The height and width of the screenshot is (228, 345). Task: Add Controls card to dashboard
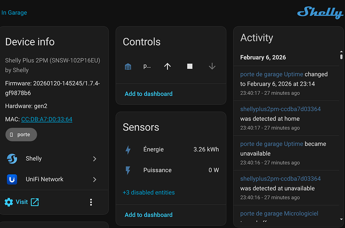pyautogui.click(x=148, y=93)
